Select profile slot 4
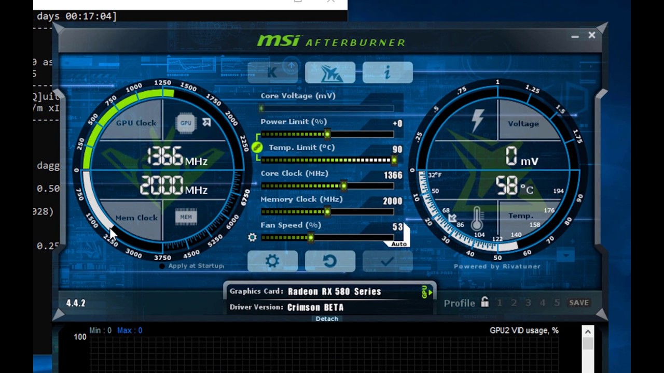Viewport: 664px width, 373px height. tap(543, 303)
